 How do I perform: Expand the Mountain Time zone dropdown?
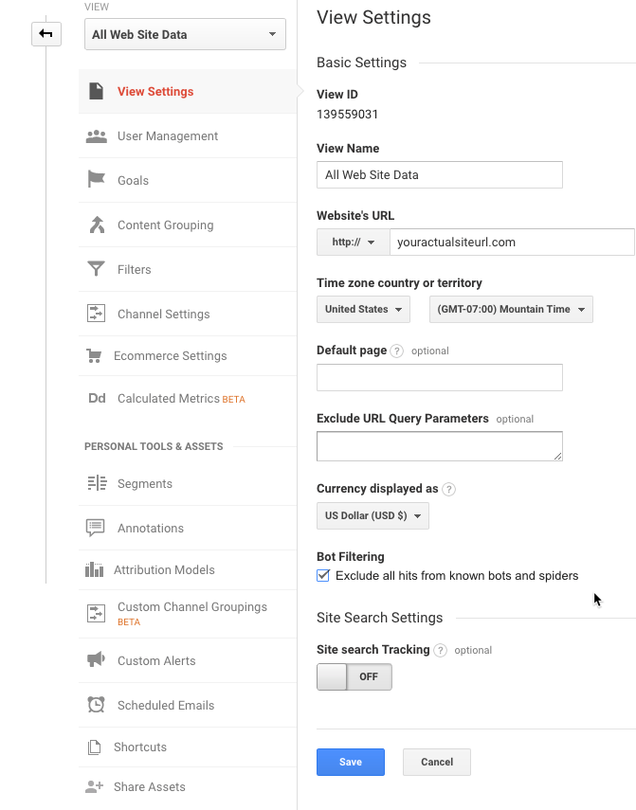coord(511,310)
